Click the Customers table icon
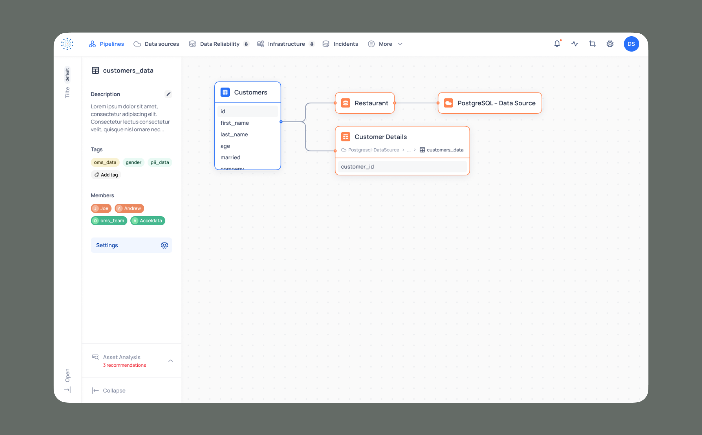Image resolution: width=702 pixels, height=435 pixels. tap(225, 92)
